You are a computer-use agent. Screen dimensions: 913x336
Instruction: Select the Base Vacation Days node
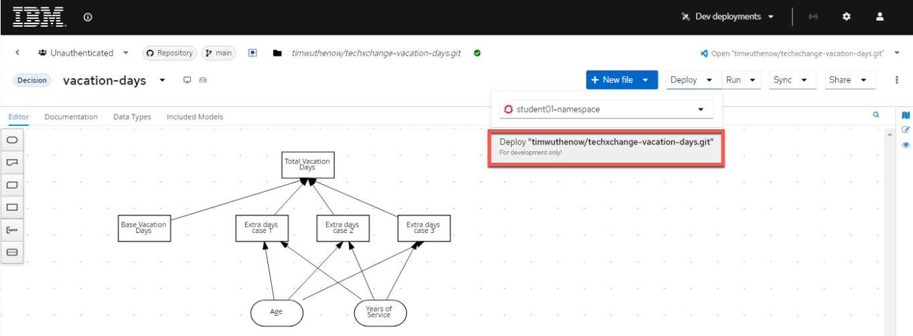[x=143, y=228]
